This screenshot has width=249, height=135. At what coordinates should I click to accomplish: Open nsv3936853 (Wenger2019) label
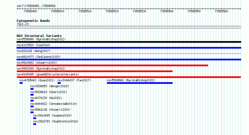click(x=50, y=86)
